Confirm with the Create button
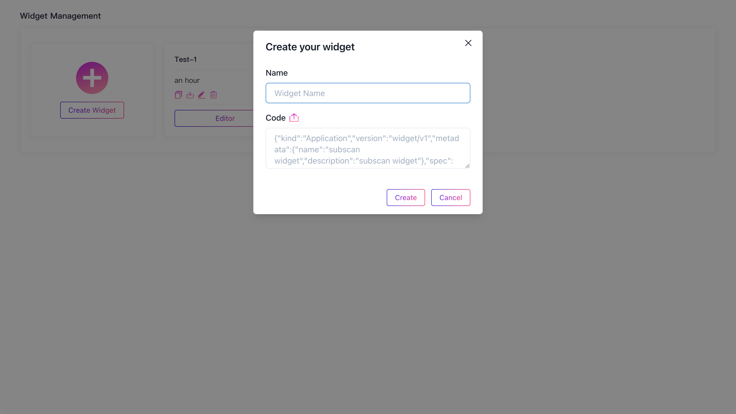 (406, 198)
